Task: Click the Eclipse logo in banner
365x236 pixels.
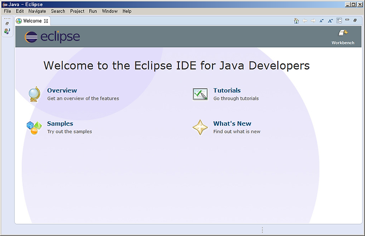Action: coord(52,37)
